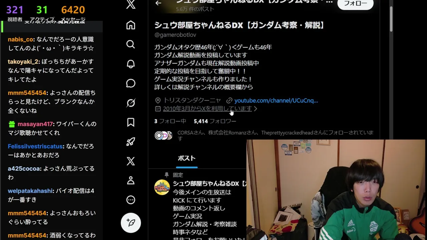
Task: Click the 6420 messages count
Action: point(73,10)
